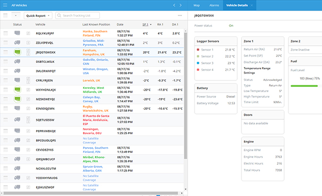Close the Vehicle Details tab

coord(252,5)
